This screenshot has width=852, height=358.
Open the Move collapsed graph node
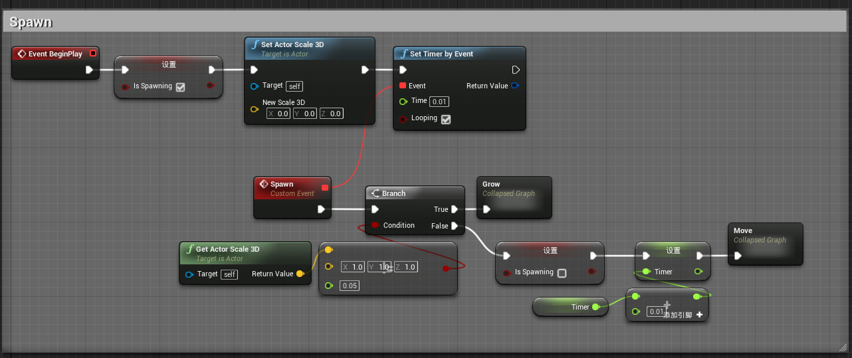tap(765, 243)
